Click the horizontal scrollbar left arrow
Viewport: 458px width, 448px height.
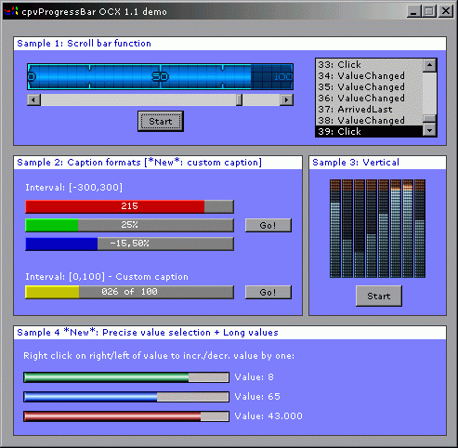(33, 99)
